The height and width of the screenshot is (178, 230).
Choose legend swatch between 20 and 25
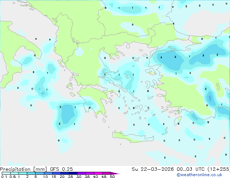[65, 173]
